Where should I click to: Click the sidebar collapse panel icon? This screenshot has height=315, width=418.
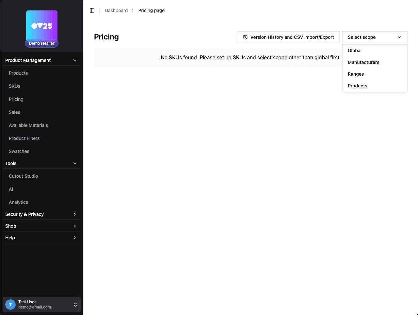[x=92, y=10]
